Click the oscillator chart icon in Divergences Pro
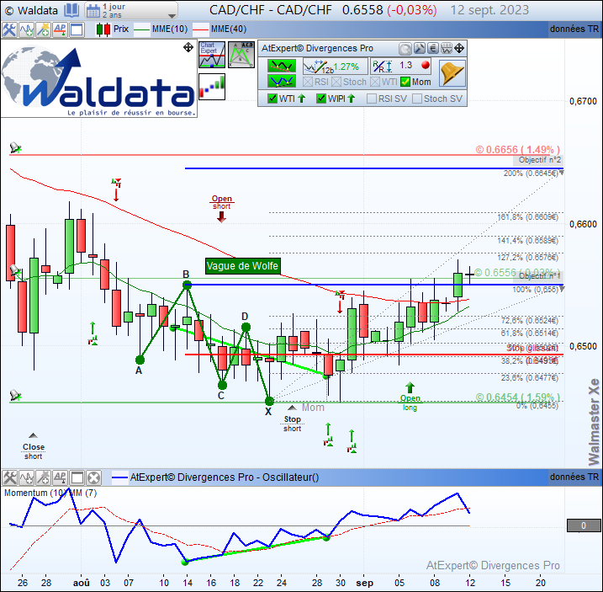Viewport: 603px width, 592px height. tap(447, 49)
